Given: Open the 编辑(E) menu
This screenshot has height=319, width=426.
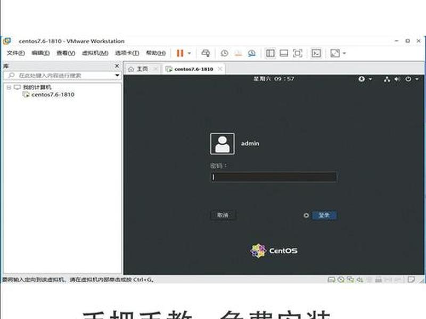Looking at the screenshot, I should coord(40,53).
